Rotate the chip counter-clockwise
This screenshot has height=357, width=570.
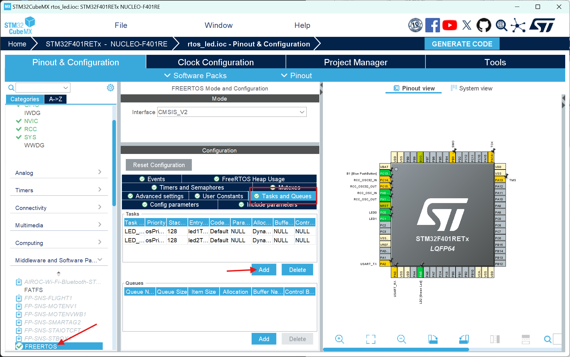(x=464, y=339)
